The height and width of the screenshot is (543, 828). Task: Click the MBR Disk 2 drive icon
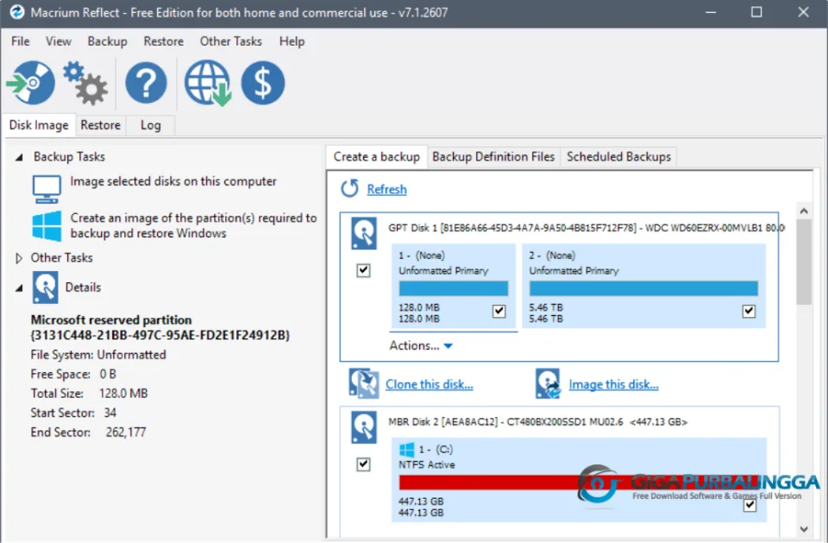pyautogui.click(x=364, y=427)
